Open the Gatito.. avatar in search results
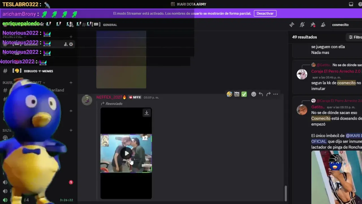362x204 pixels. coord(302,110)
